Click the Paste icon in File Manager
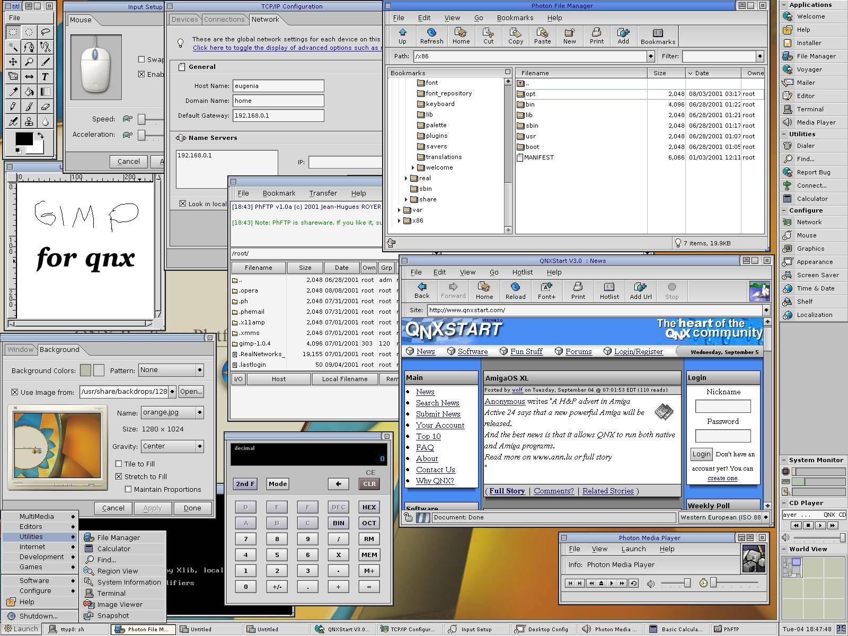The width and height of the screenshot is (848, 636). [542, 36]
